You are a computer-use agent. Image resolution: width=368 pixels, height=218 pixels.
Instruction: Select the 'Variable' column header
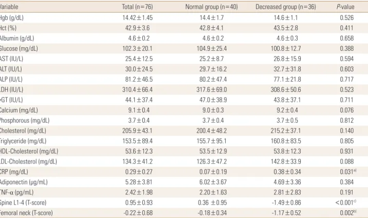click(9, 7)
